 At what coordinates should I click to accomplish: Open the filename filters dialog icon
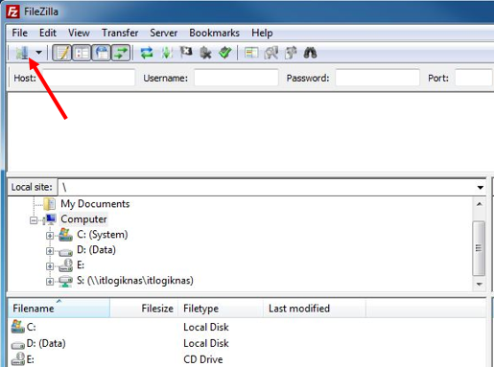pyautogui.click(x=251, y=53)
